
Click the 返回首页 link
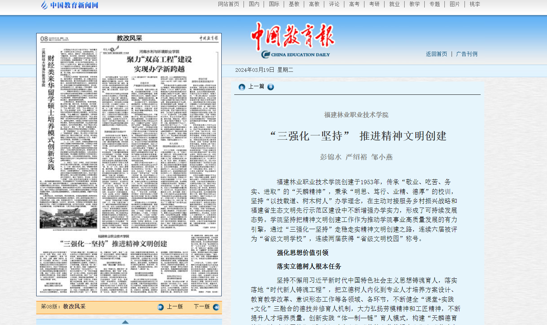pyautogui.click(x=437, y=54)
